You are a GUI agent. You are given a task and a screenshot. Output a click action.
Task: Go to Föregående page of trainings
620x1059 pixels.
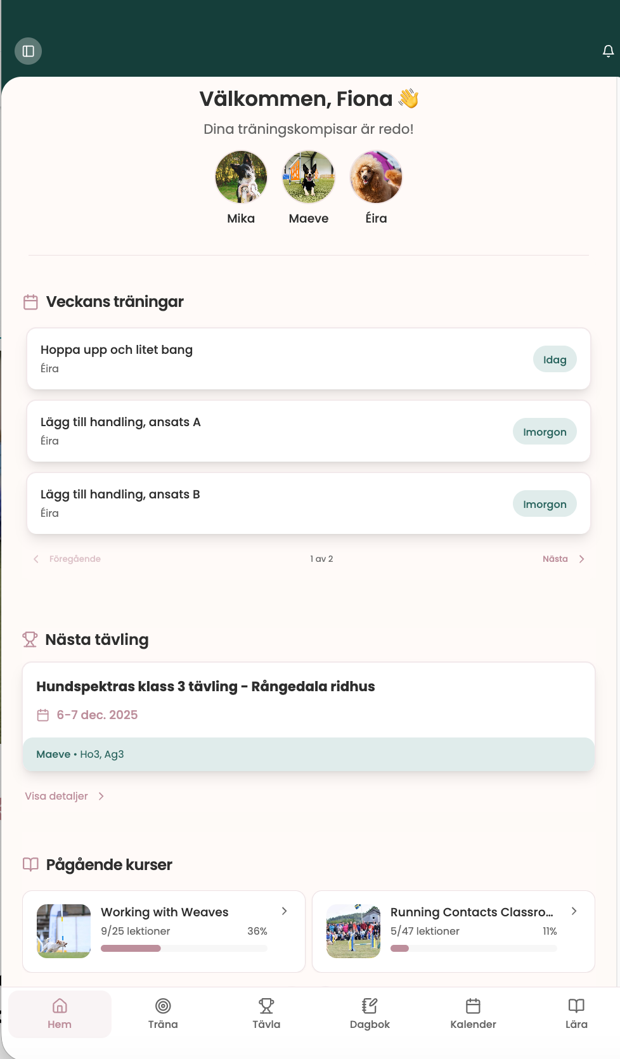(x=67, y=559)
